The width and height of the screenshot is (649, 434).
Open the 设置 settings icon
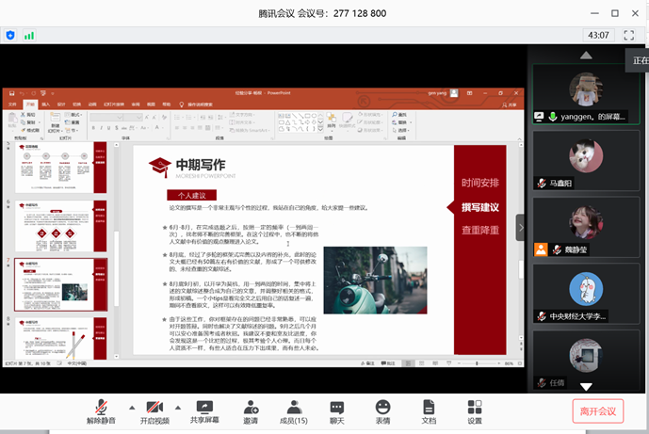point(474,412)
